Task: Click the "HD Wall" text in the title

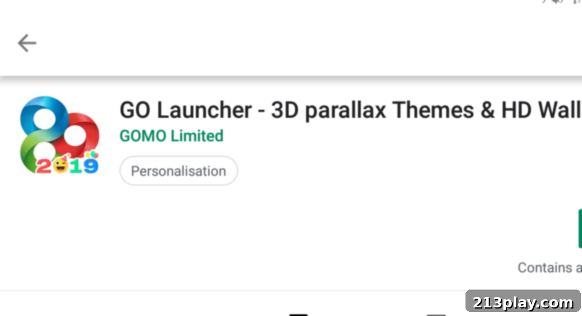Action: click(x=541, y=110)
